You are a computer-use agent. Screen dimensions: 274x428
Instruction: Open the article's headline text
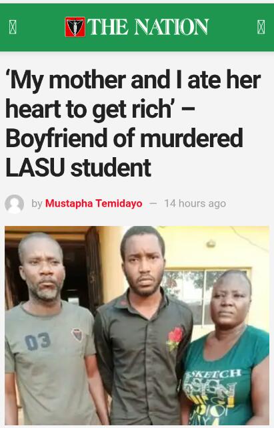pos(133,123)
